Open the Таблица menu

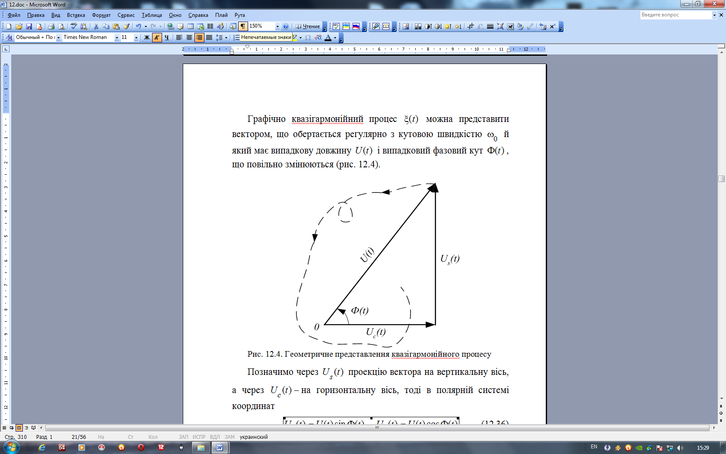152,15
